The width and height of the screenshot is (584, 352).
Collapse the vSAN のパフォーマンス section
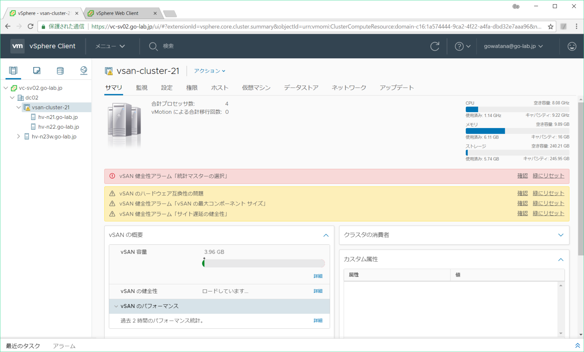coord(116,306)
